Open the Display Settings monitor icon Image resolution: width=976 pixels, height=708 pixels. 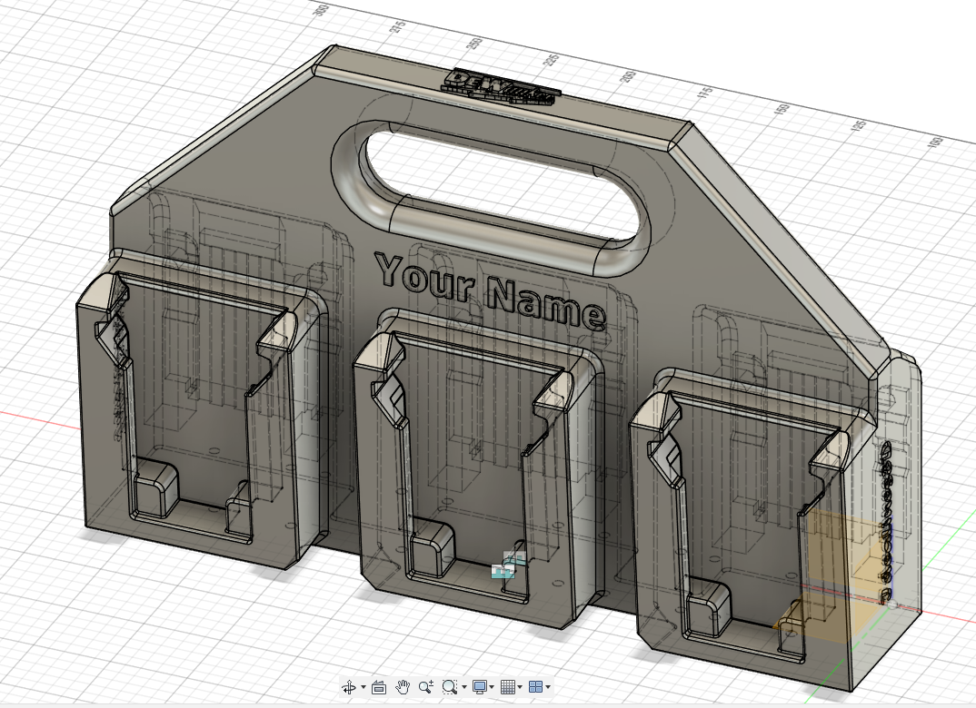[x=479, y=688]
